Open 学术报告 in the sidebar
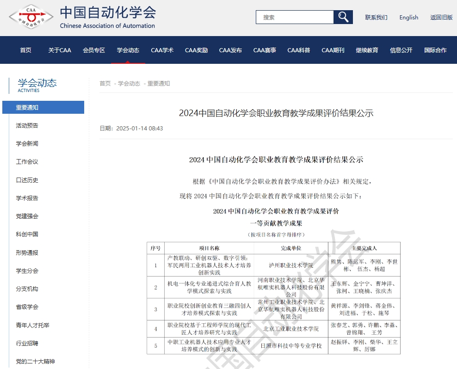 27,198
